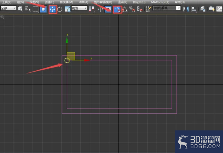Open the Select by Name tool

coord(28,9)
